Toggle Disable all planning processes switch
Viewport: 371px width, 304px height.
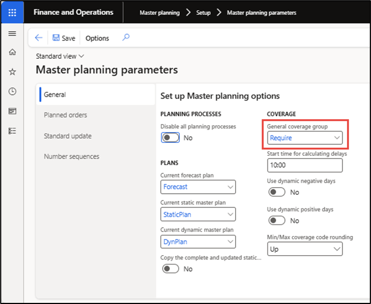click(x=170, y=138)
